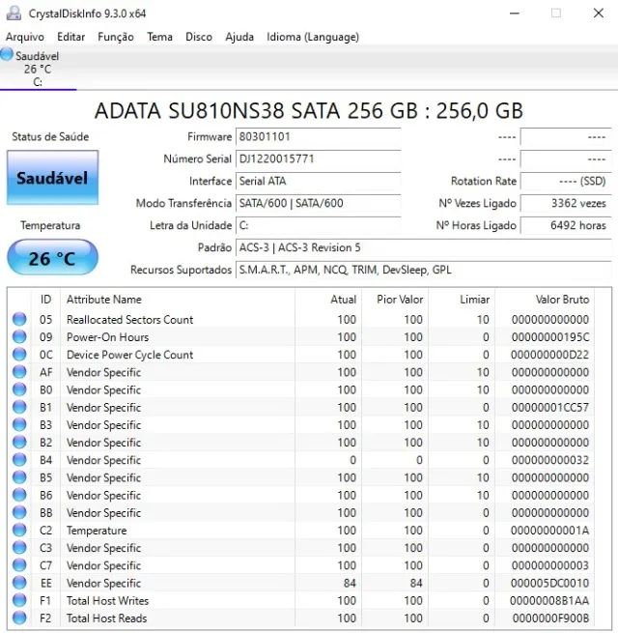Select the Temperature attribute name
This screenshot has width=618, height=633.
click(x=97, y=531)
